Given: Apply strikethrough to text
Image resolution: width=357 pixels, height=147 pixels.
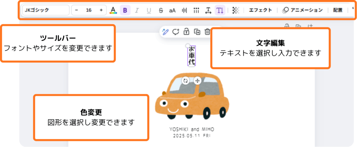Looking at the screenshot, I should [161, 10].
